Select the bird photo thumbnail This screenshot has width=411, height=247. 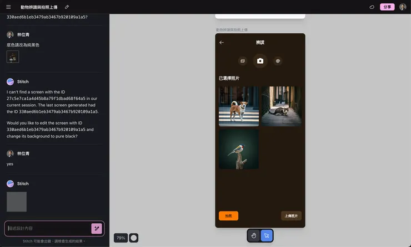(239, 149)
